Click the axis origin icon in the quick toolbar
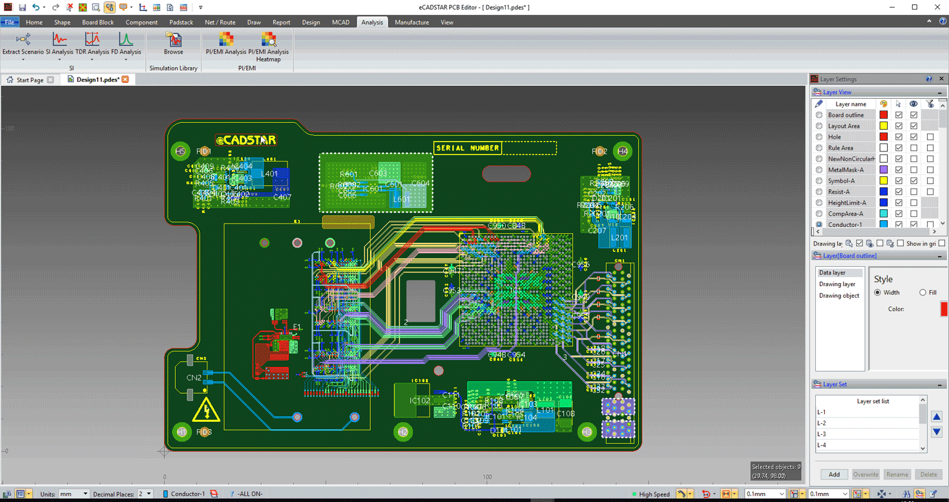The width and height of the screenshot is (949, 502). [x=143, y=7]
